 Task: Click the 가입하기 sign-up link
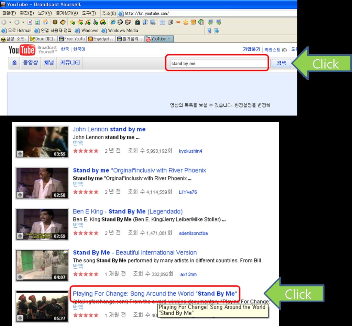[x=251, y=50]
